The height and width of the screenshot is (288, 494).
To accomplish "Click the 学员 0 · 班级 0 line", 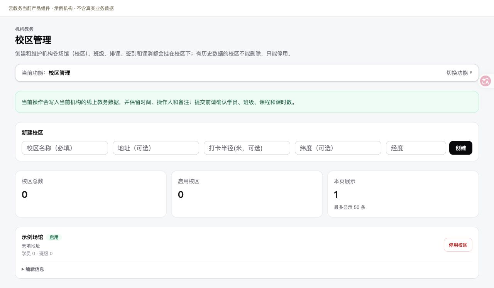I will click(x=37, y=254).
